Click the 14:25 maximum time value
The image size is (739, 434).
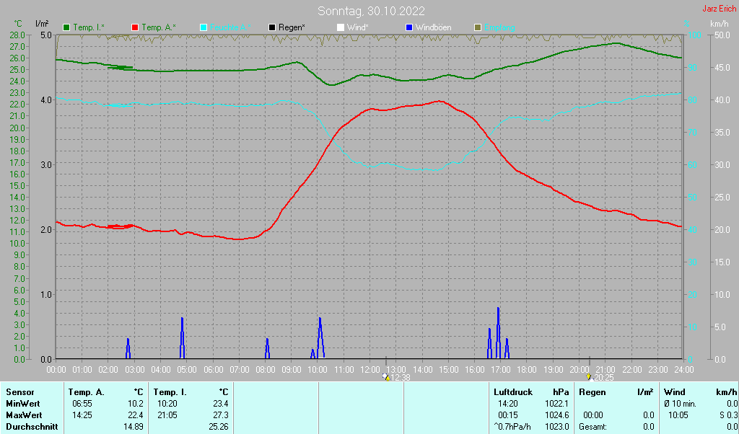click(82, 416)
